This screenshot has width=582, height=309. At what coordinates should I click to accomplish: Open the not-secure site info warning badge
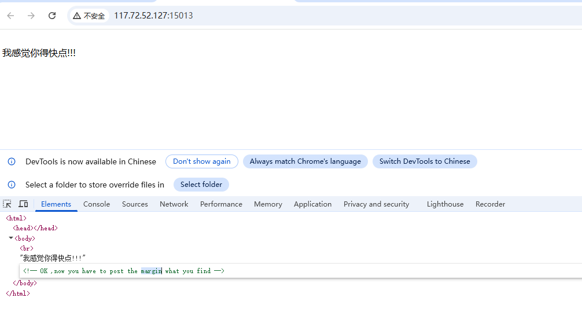pos(89,16)
